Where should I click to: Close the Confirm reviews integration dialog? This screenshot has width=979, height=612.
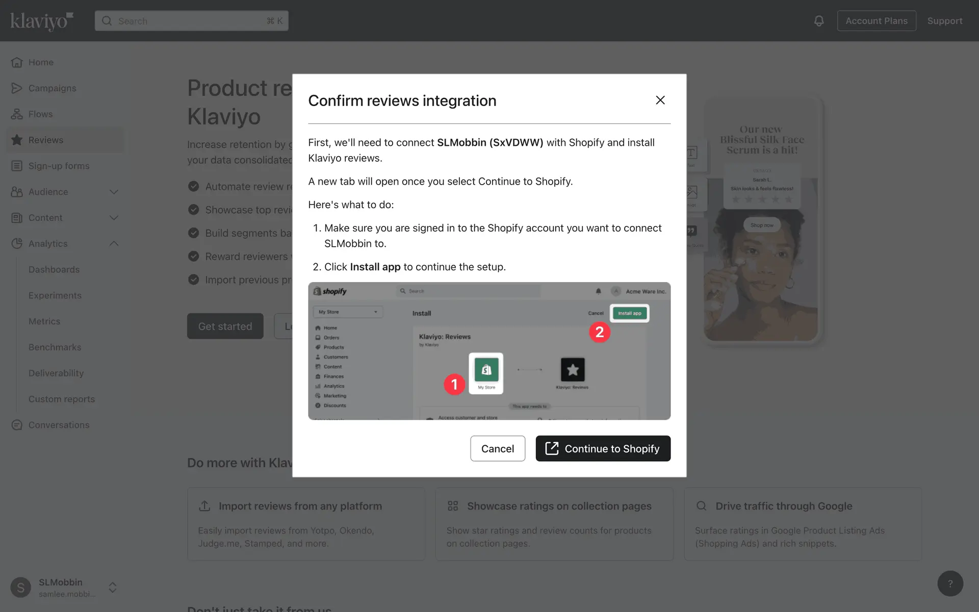point(660,100)
